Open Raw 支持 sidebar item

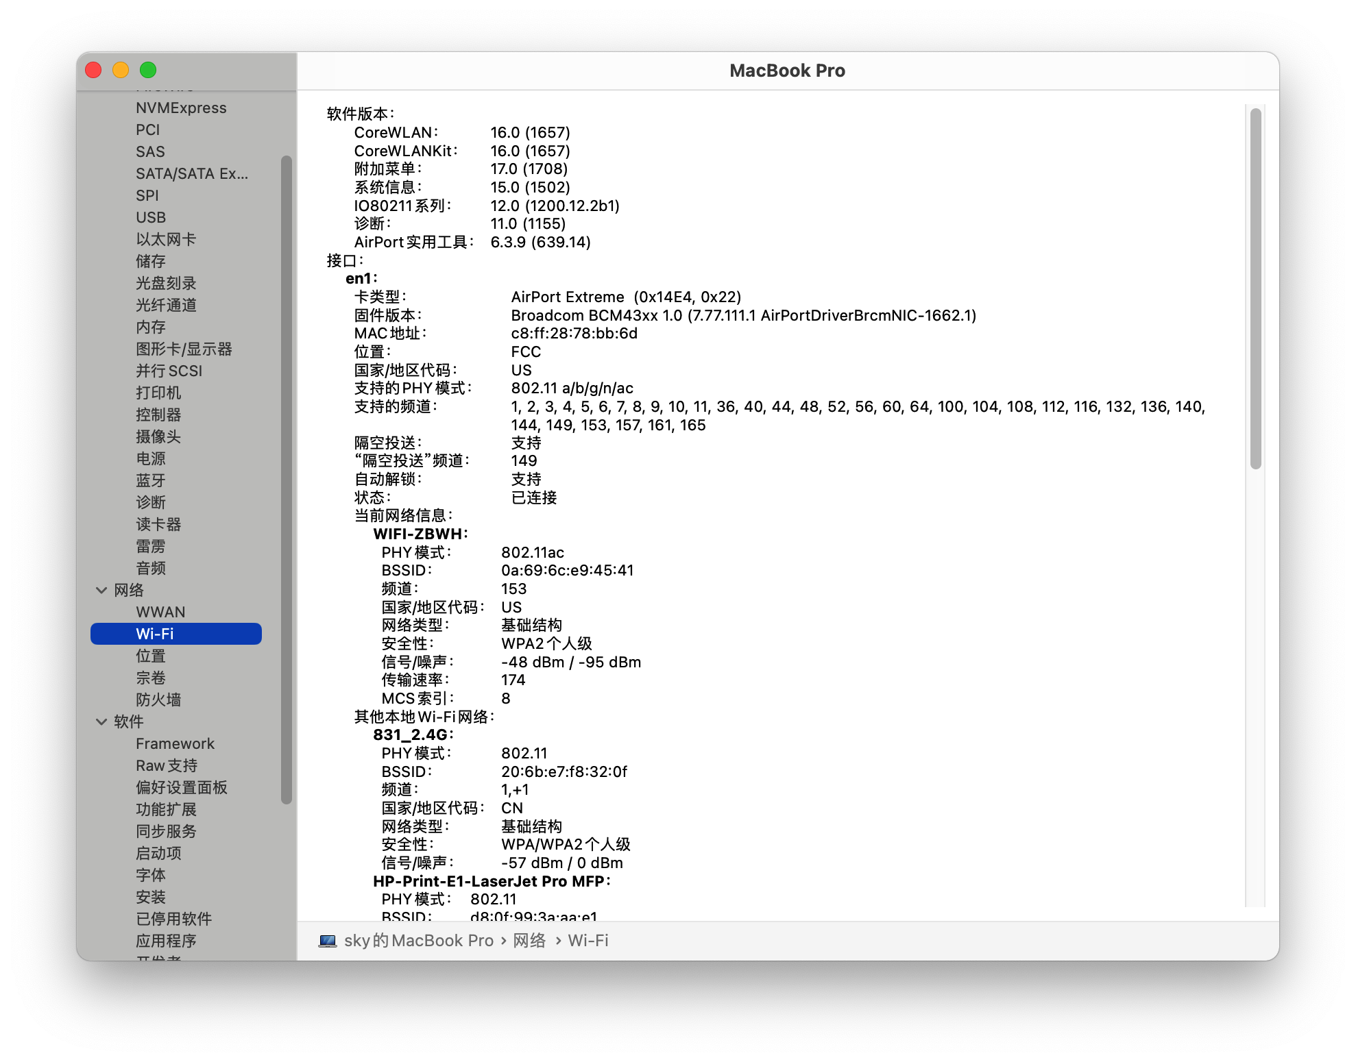(x=167, y=765)
